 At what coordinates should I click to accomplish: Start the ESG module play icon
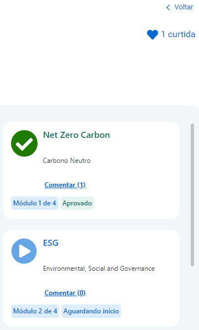coord(24,251)
